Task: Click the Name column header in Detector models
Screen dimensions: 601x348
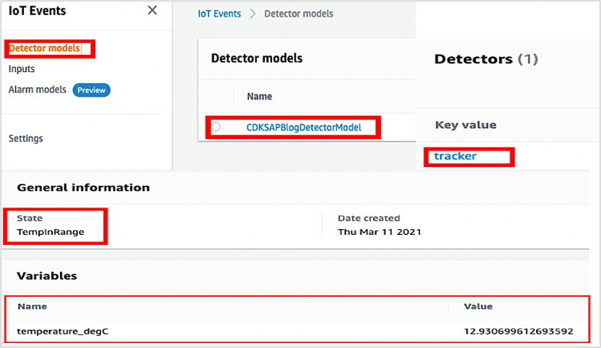Action: (260, 97)
